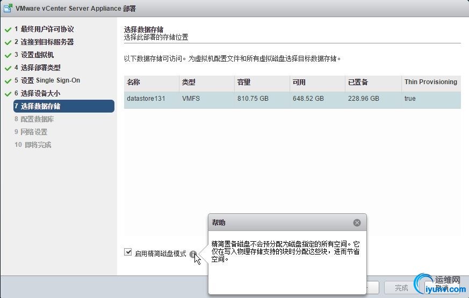This screenshot has height=298, width=469.
Task: Go to step 4 选择部署类型
Action: tap(38, 68)
